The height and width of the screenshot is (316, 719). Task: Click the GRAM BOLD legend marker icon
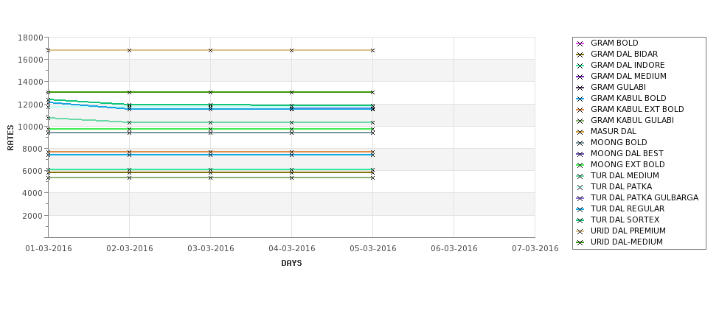pos(580,43)
